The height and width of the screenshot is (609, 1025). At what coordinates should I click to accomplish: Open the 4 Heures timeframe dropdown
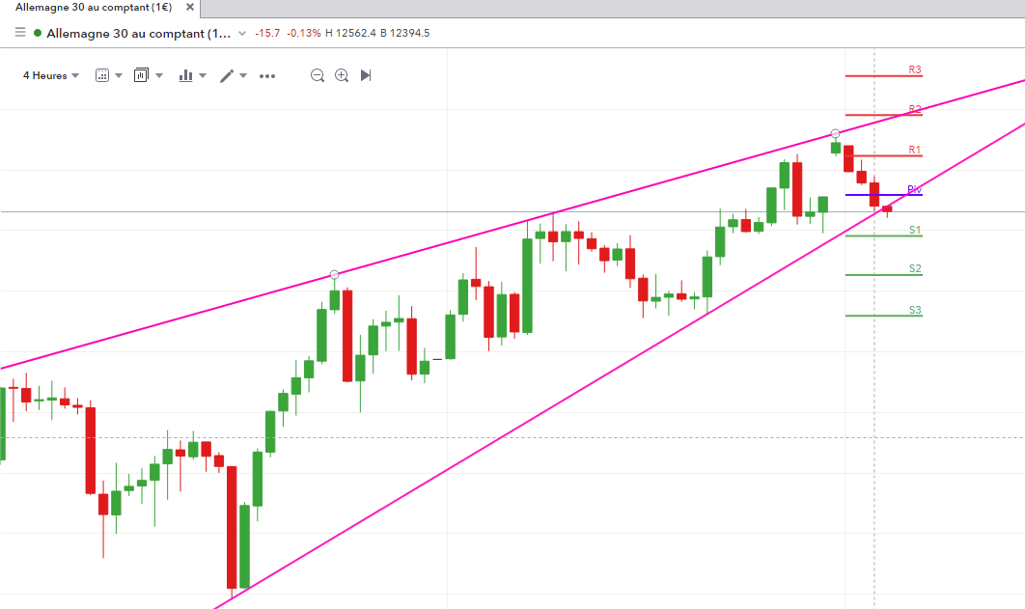(x=51, y=75)
